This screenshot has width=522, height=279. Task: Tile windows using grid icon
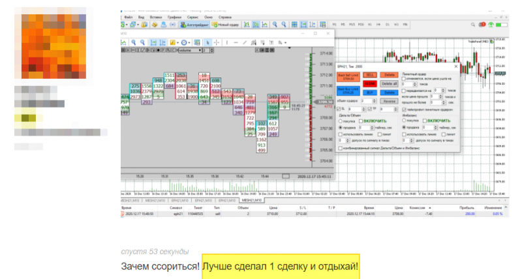point(294,25)
